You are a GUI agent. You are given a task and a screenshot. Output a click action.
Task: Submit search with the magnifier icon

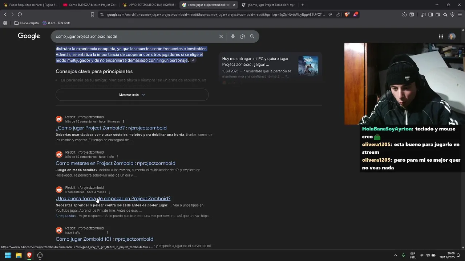[x=252, y=36]
